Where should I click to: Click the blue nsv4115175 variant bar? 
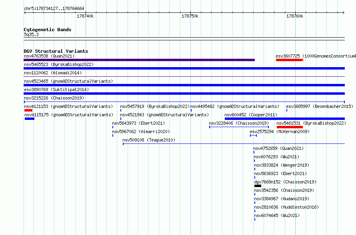[x=30, y=119]
